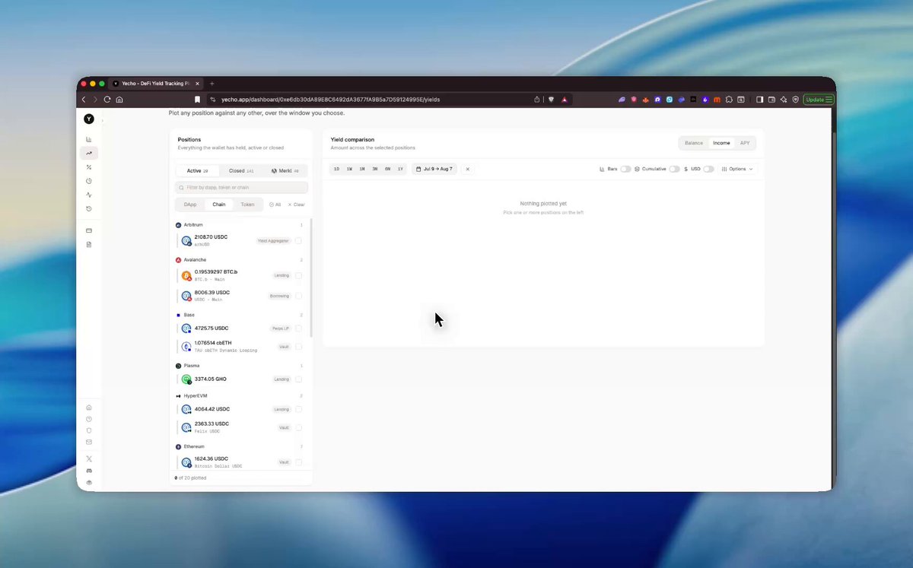Open the history clock page in the sidebar
The image size is (913, 568).
pyautogui.click(x=89, y=208)
